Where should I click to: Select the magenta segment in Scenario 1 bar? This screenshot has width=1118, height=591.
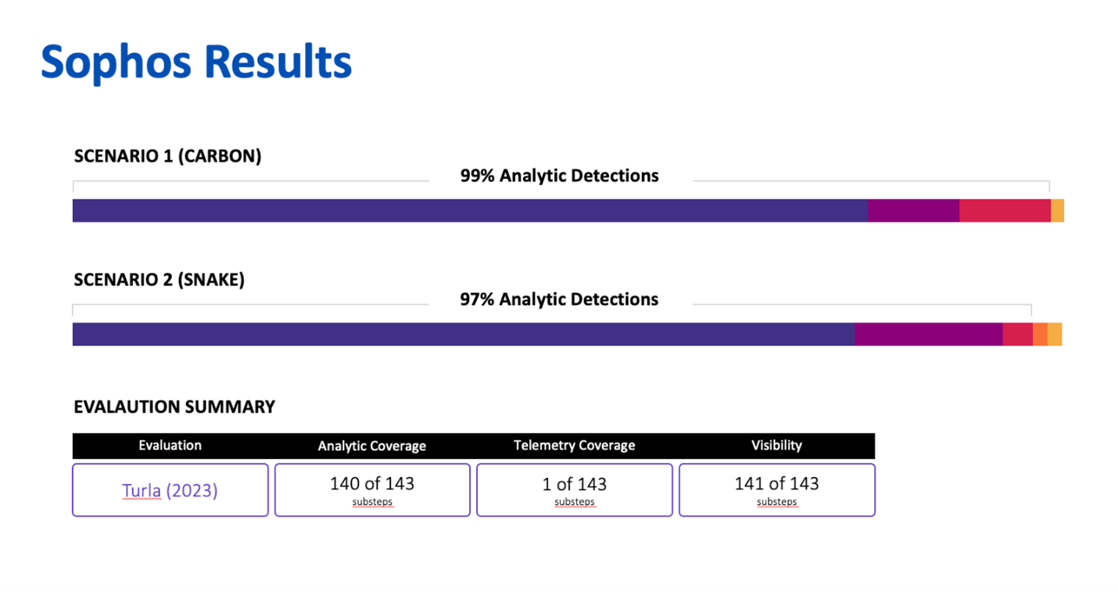point(913,210)
